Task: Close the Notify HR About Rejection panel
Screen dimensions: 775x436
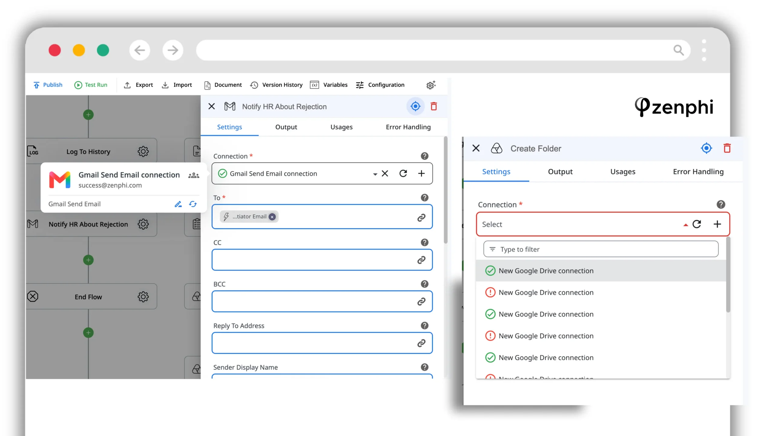Action: point(212,106)
